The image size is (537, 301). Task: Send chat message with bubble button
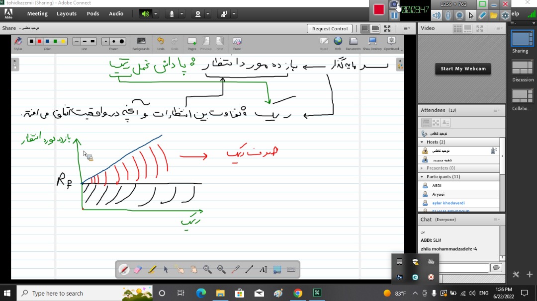tap(496, 268)
